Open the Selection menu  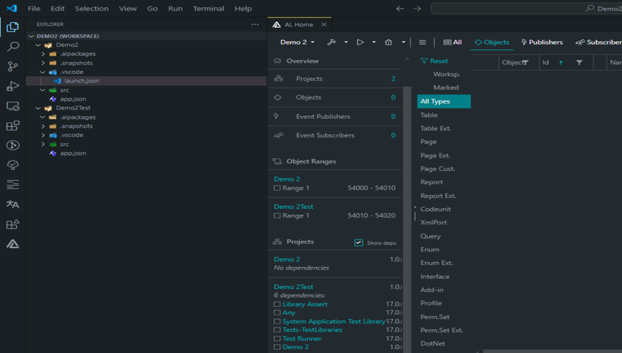(92, 8)
